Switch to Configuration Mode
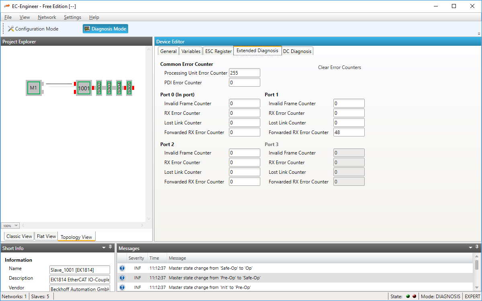Viewport: 482px width, 301px height. click(33, 29)
